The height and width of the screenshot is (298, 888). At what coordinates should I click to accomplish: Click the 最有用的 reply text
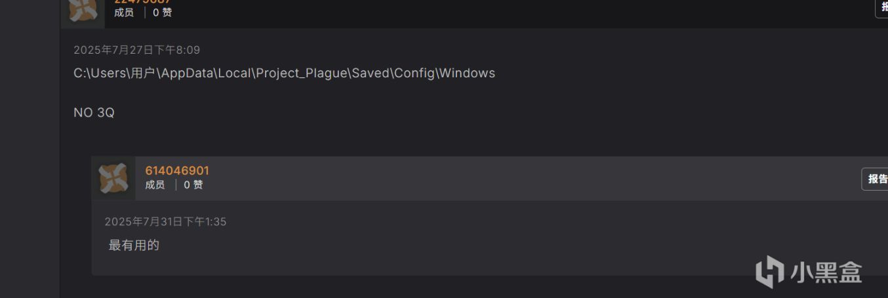click(134, 246)
